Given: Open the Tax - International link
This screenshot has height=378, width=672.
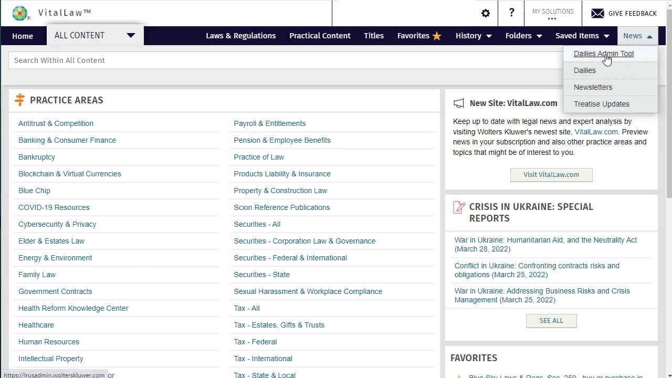Looking at the screenshot, I should coord(263,359).
